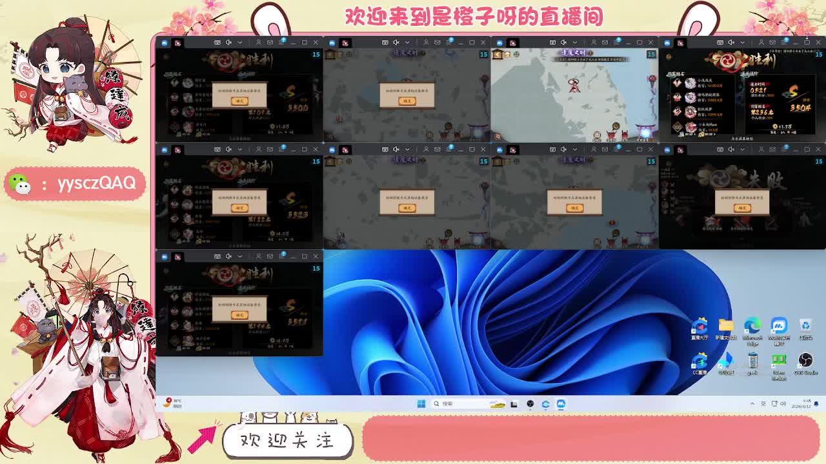Open hamburger menu in bottom-left emulator window
Image resolution: width=826 pixels, height=464 pixels.
coord(281,256)
